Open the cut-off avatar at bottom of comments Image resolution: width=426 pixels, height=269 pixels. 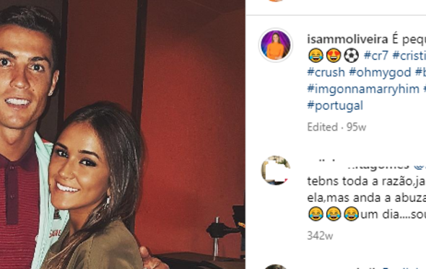coord(276,267)
